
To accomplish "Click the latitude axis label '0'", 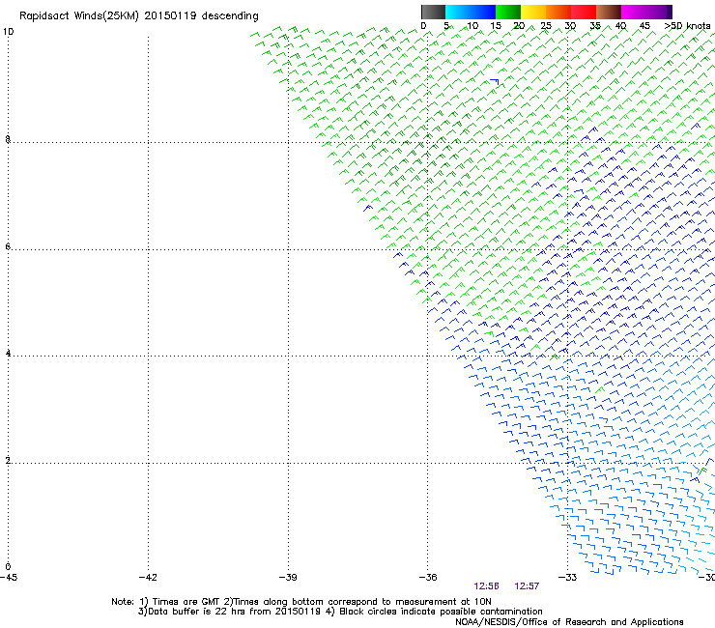I will pos(8,567).
